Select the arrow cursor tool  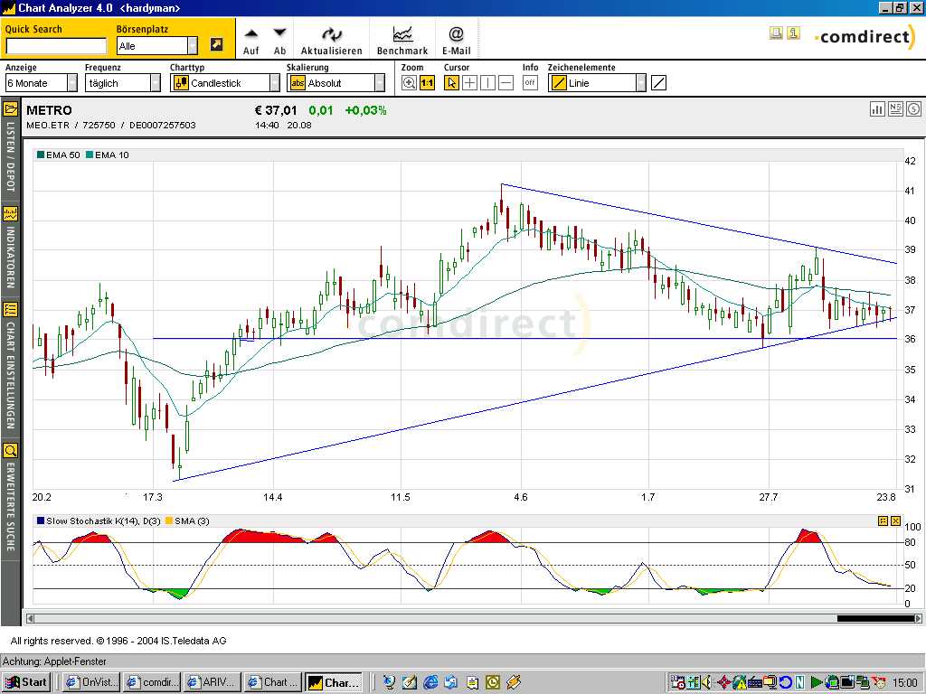[451, 83]
